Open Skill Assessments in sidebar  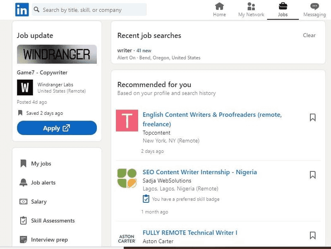point(53,221)
